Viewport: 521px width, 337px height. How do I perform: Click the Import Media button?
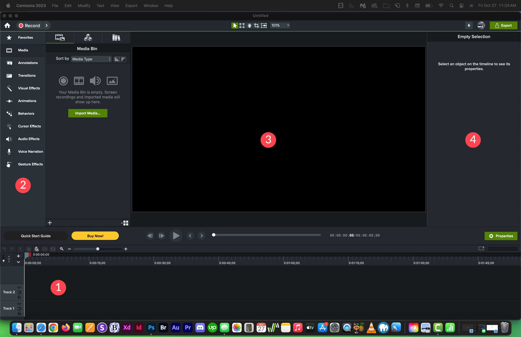pyautogui.click(x=87, y=113)
